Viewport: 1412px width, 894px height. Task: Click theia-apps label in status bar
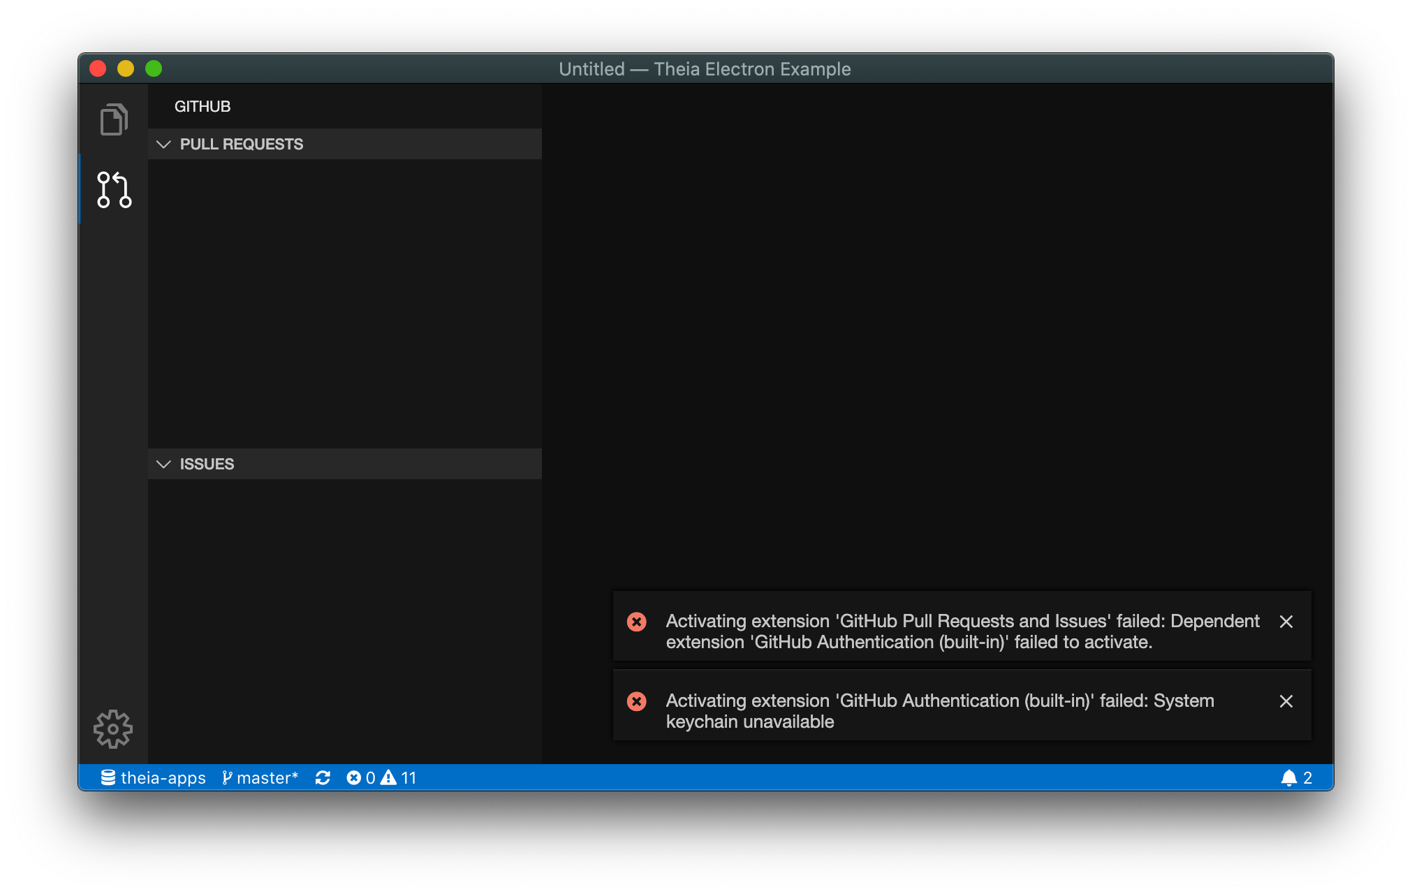161,777
